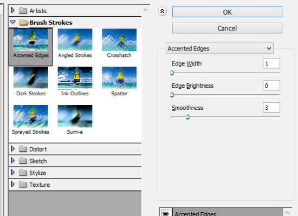Expand the Sketch folder triangle
This screenshot has height=216, width=298.
13,161
